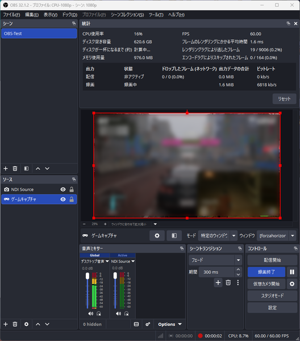This screenshot has width=300, height=341.
Task: Adjust デスクトップ音声 volume fader
Action: tap(88, 276)
